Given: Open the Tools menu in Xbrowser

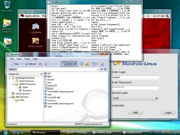Looking at the screenshot, I should coord(27,59).
